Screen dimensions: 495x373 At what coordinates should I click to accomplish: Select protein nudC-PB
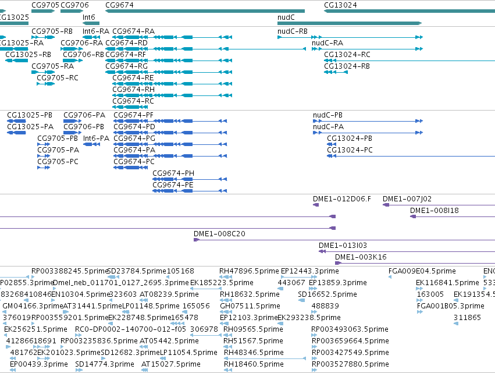327,115
